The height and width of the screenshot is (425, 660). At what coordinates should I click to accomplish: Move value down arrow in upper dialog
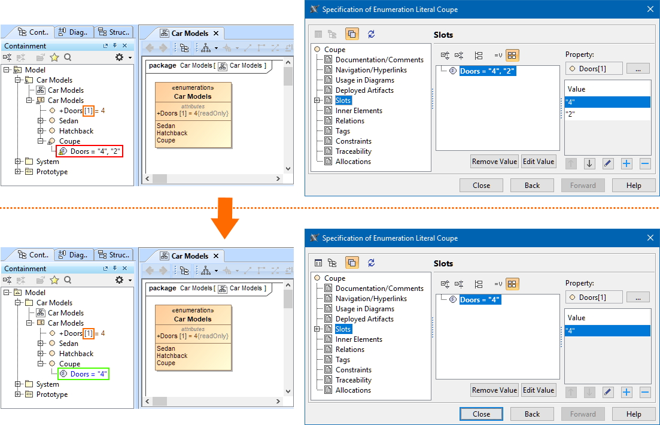[x=589, y=163]
